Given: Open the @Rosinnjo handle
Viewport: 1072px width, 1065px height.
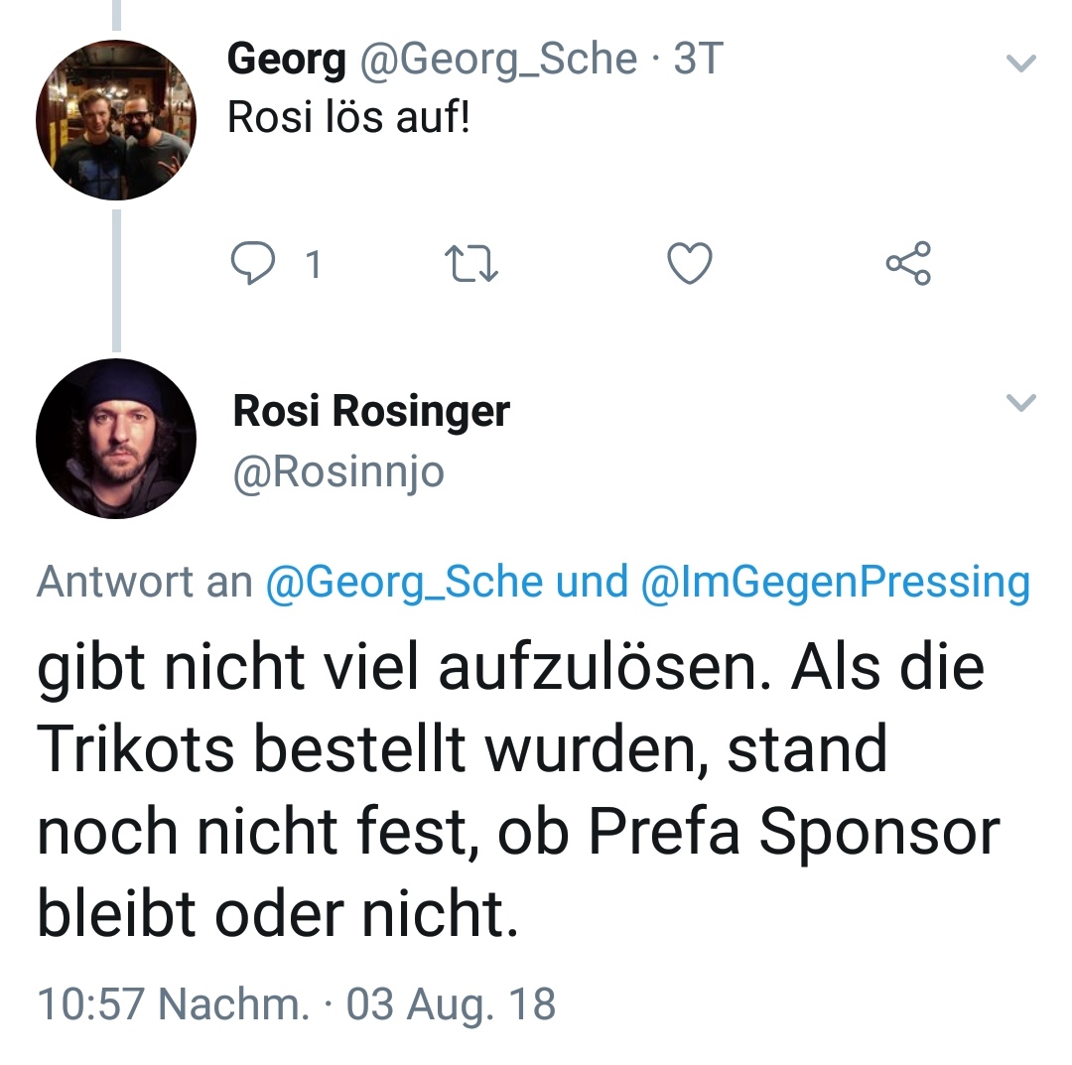Looking at the screenshot, I should click(x=338, y=472).
